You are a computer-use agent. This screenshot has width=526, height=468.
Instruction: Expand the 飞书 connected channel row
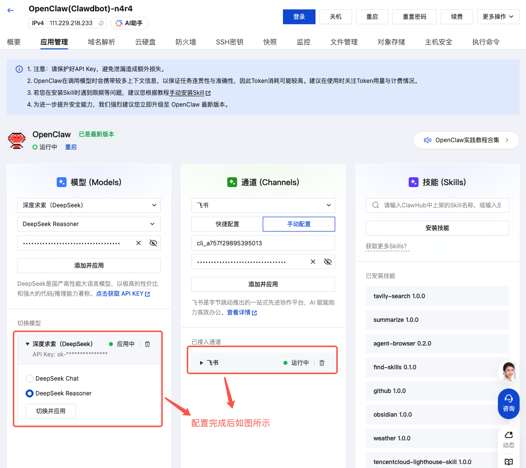(x=202, y=363)
